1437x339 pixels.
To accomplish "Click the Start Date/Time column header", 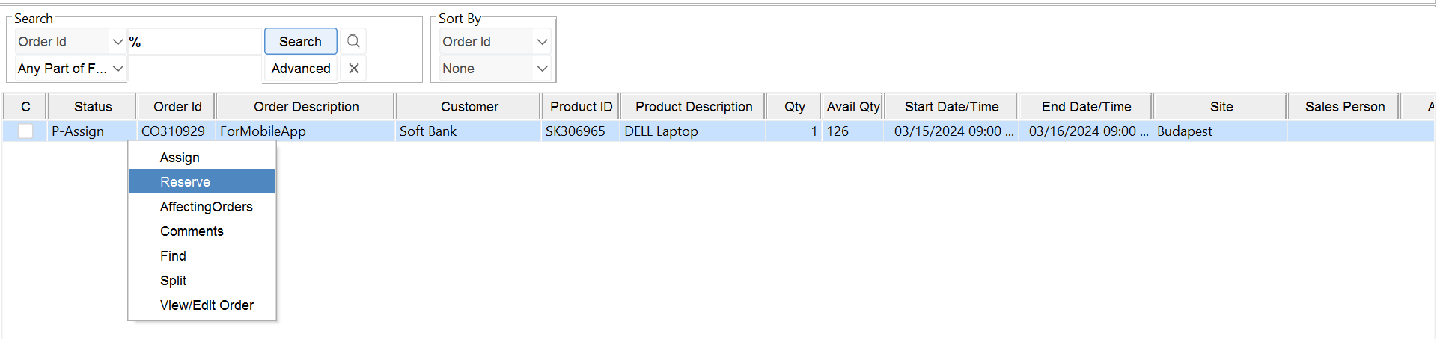I will (x=951, y=107).
